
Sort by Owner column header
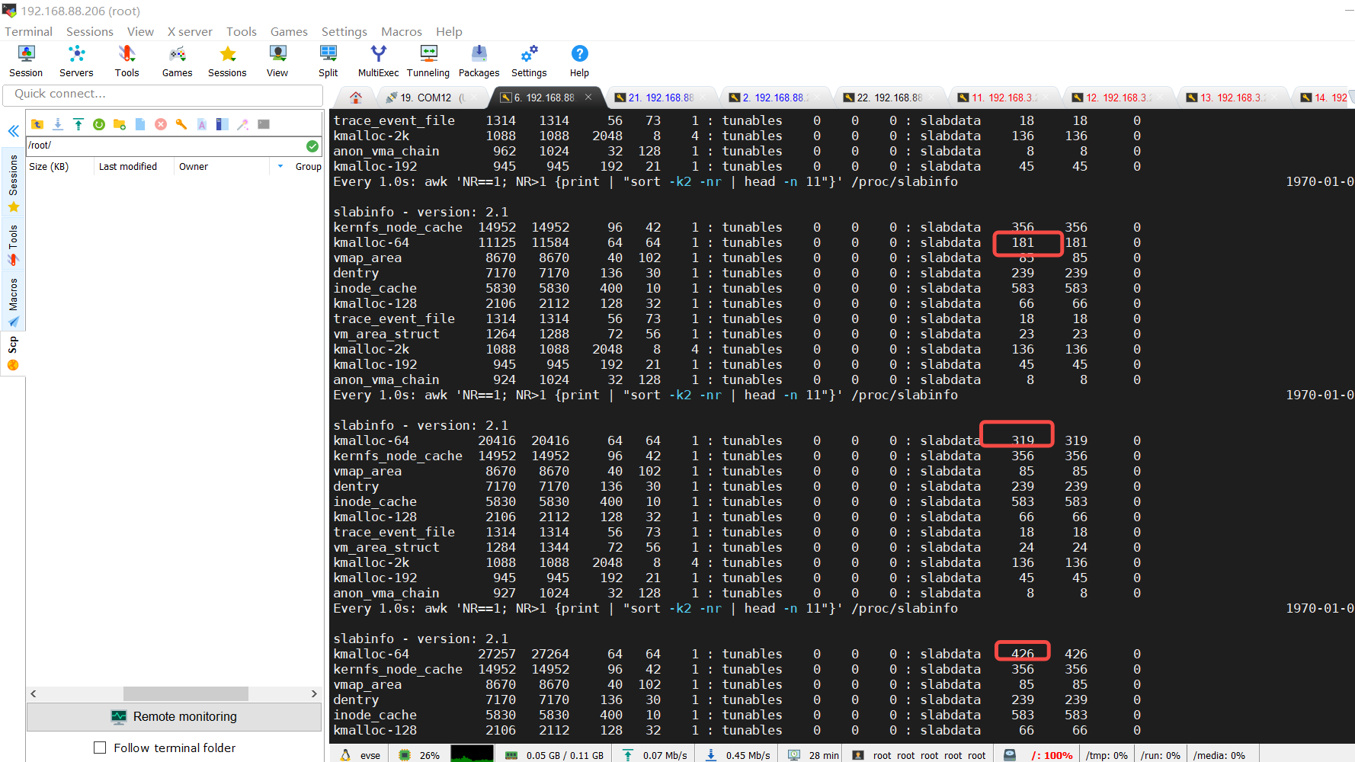[x=194, y=166]
